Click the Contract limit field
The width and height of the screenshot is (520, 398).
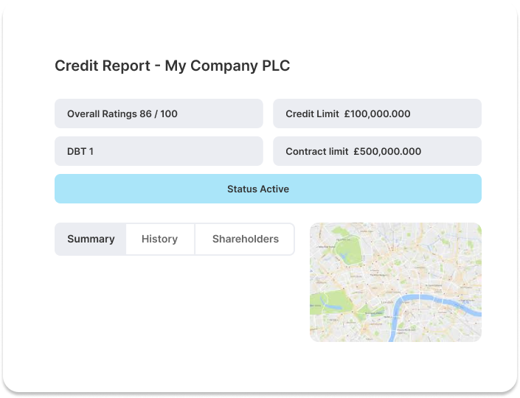[377, 151]
